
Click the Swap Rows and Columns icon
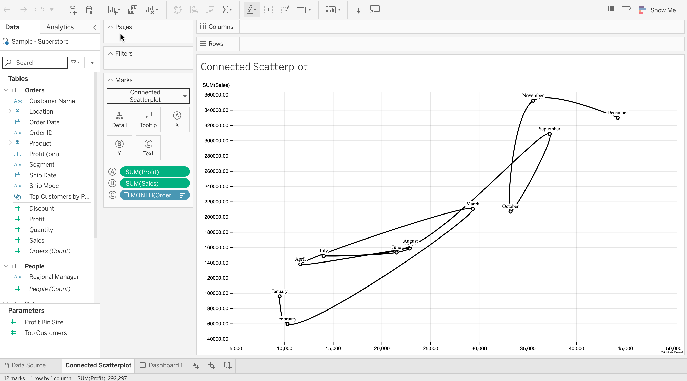(x=177, y=10)
